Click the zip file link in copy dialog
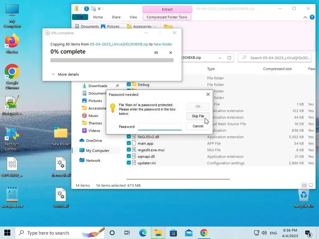319x239 pixels. 119,44
